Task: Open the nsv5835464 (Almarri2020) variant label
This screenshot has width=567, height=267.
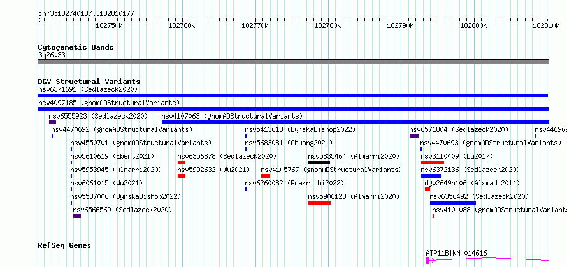Action: click(354, 156)
